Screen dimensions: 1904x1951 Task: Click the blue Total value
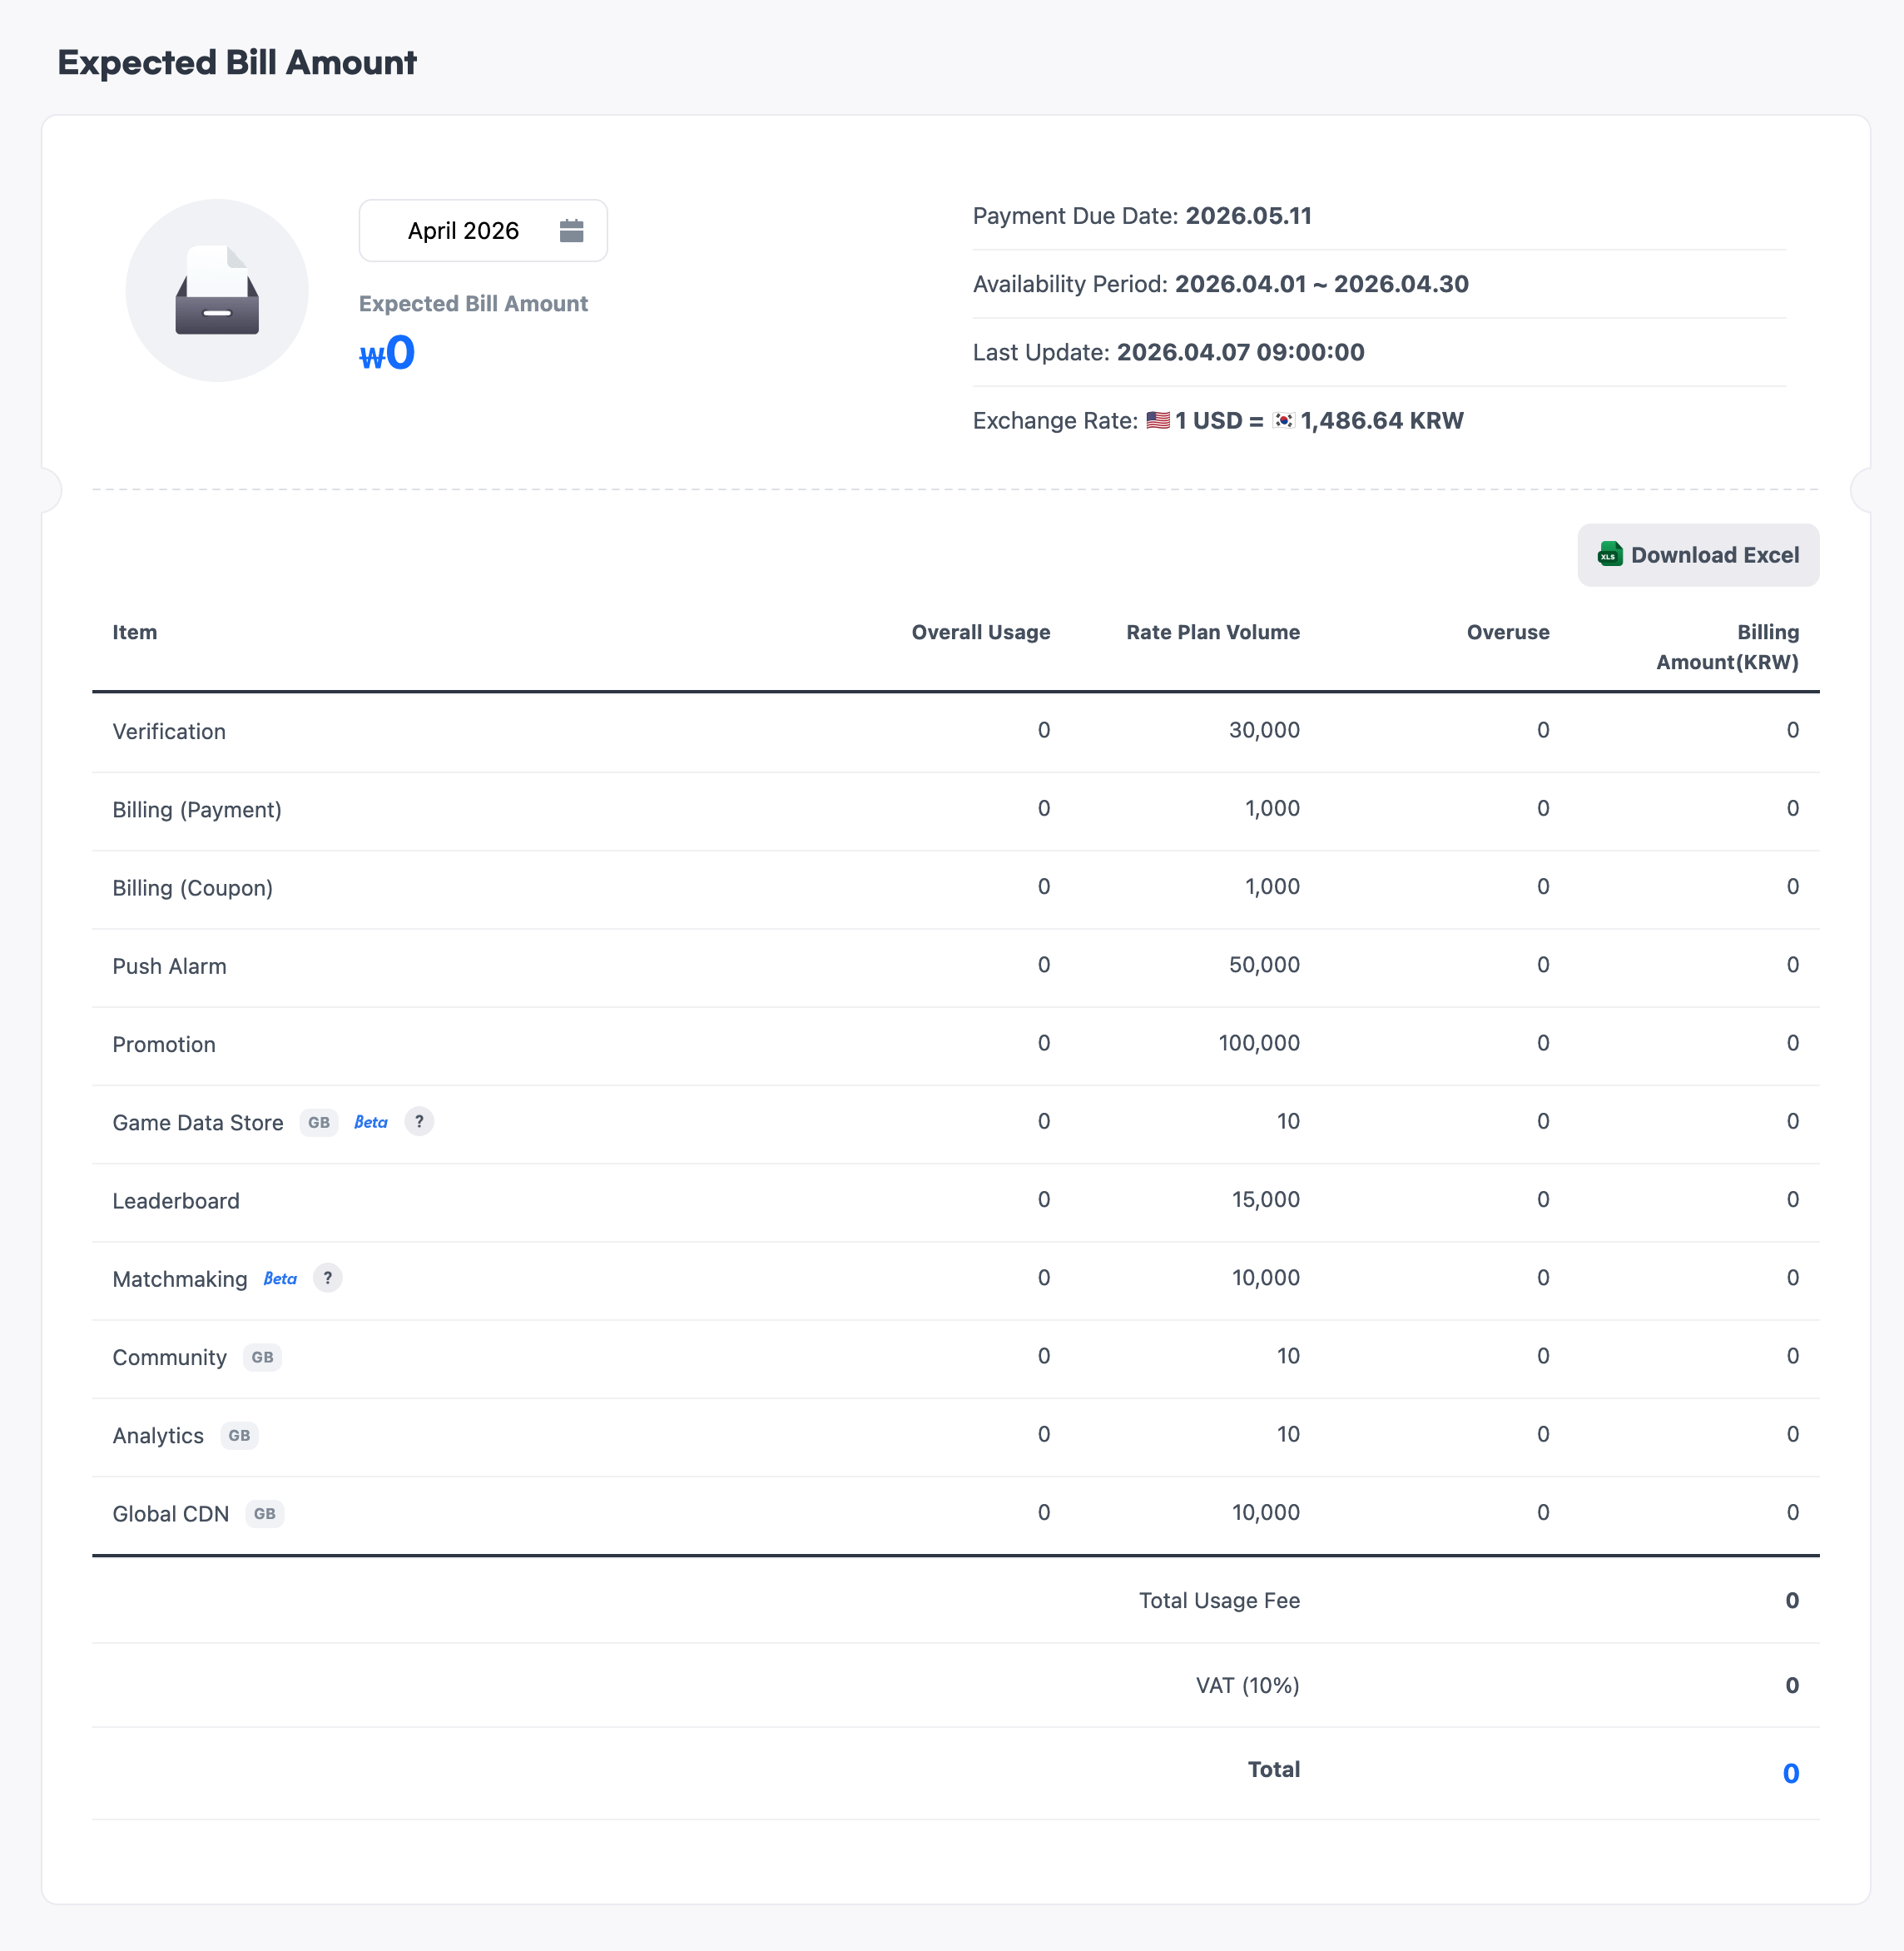point(1790,1773)
